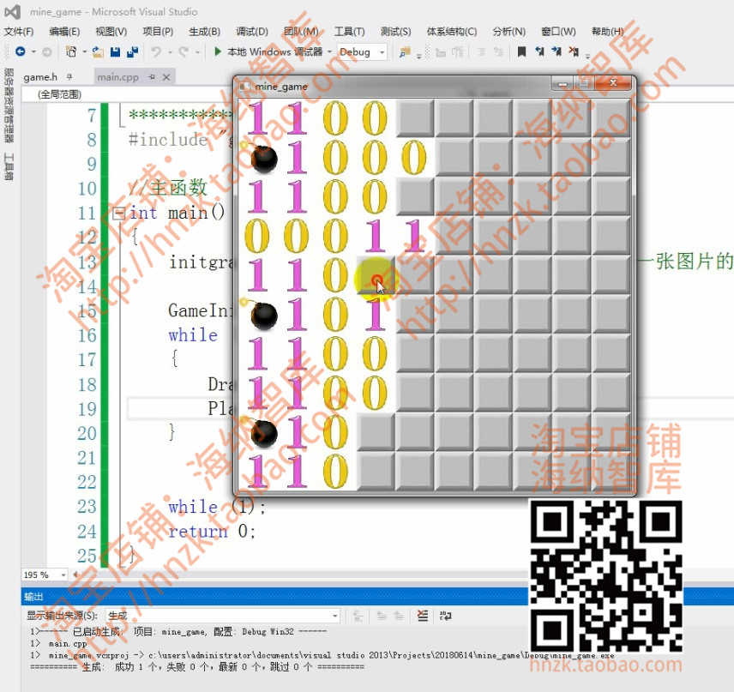This screenshot has height=692, width=734.
Task: Click the Visual Studio logo icon
Action: coord(13,12)
